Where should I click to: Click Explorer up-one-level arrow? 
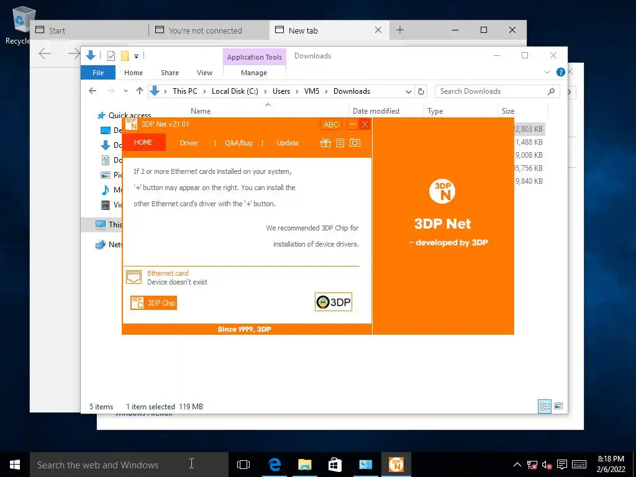click(140, 91)
